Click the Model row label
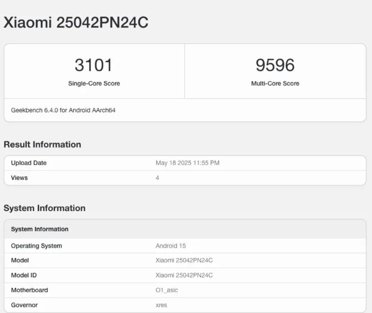Image resolution: width=372 pixels, height=313 pixels. point(20,260)
